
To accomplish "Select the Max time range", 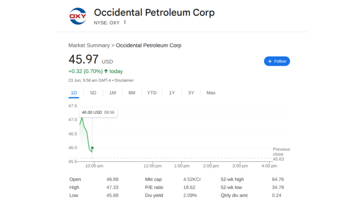I will pos(211,93).
